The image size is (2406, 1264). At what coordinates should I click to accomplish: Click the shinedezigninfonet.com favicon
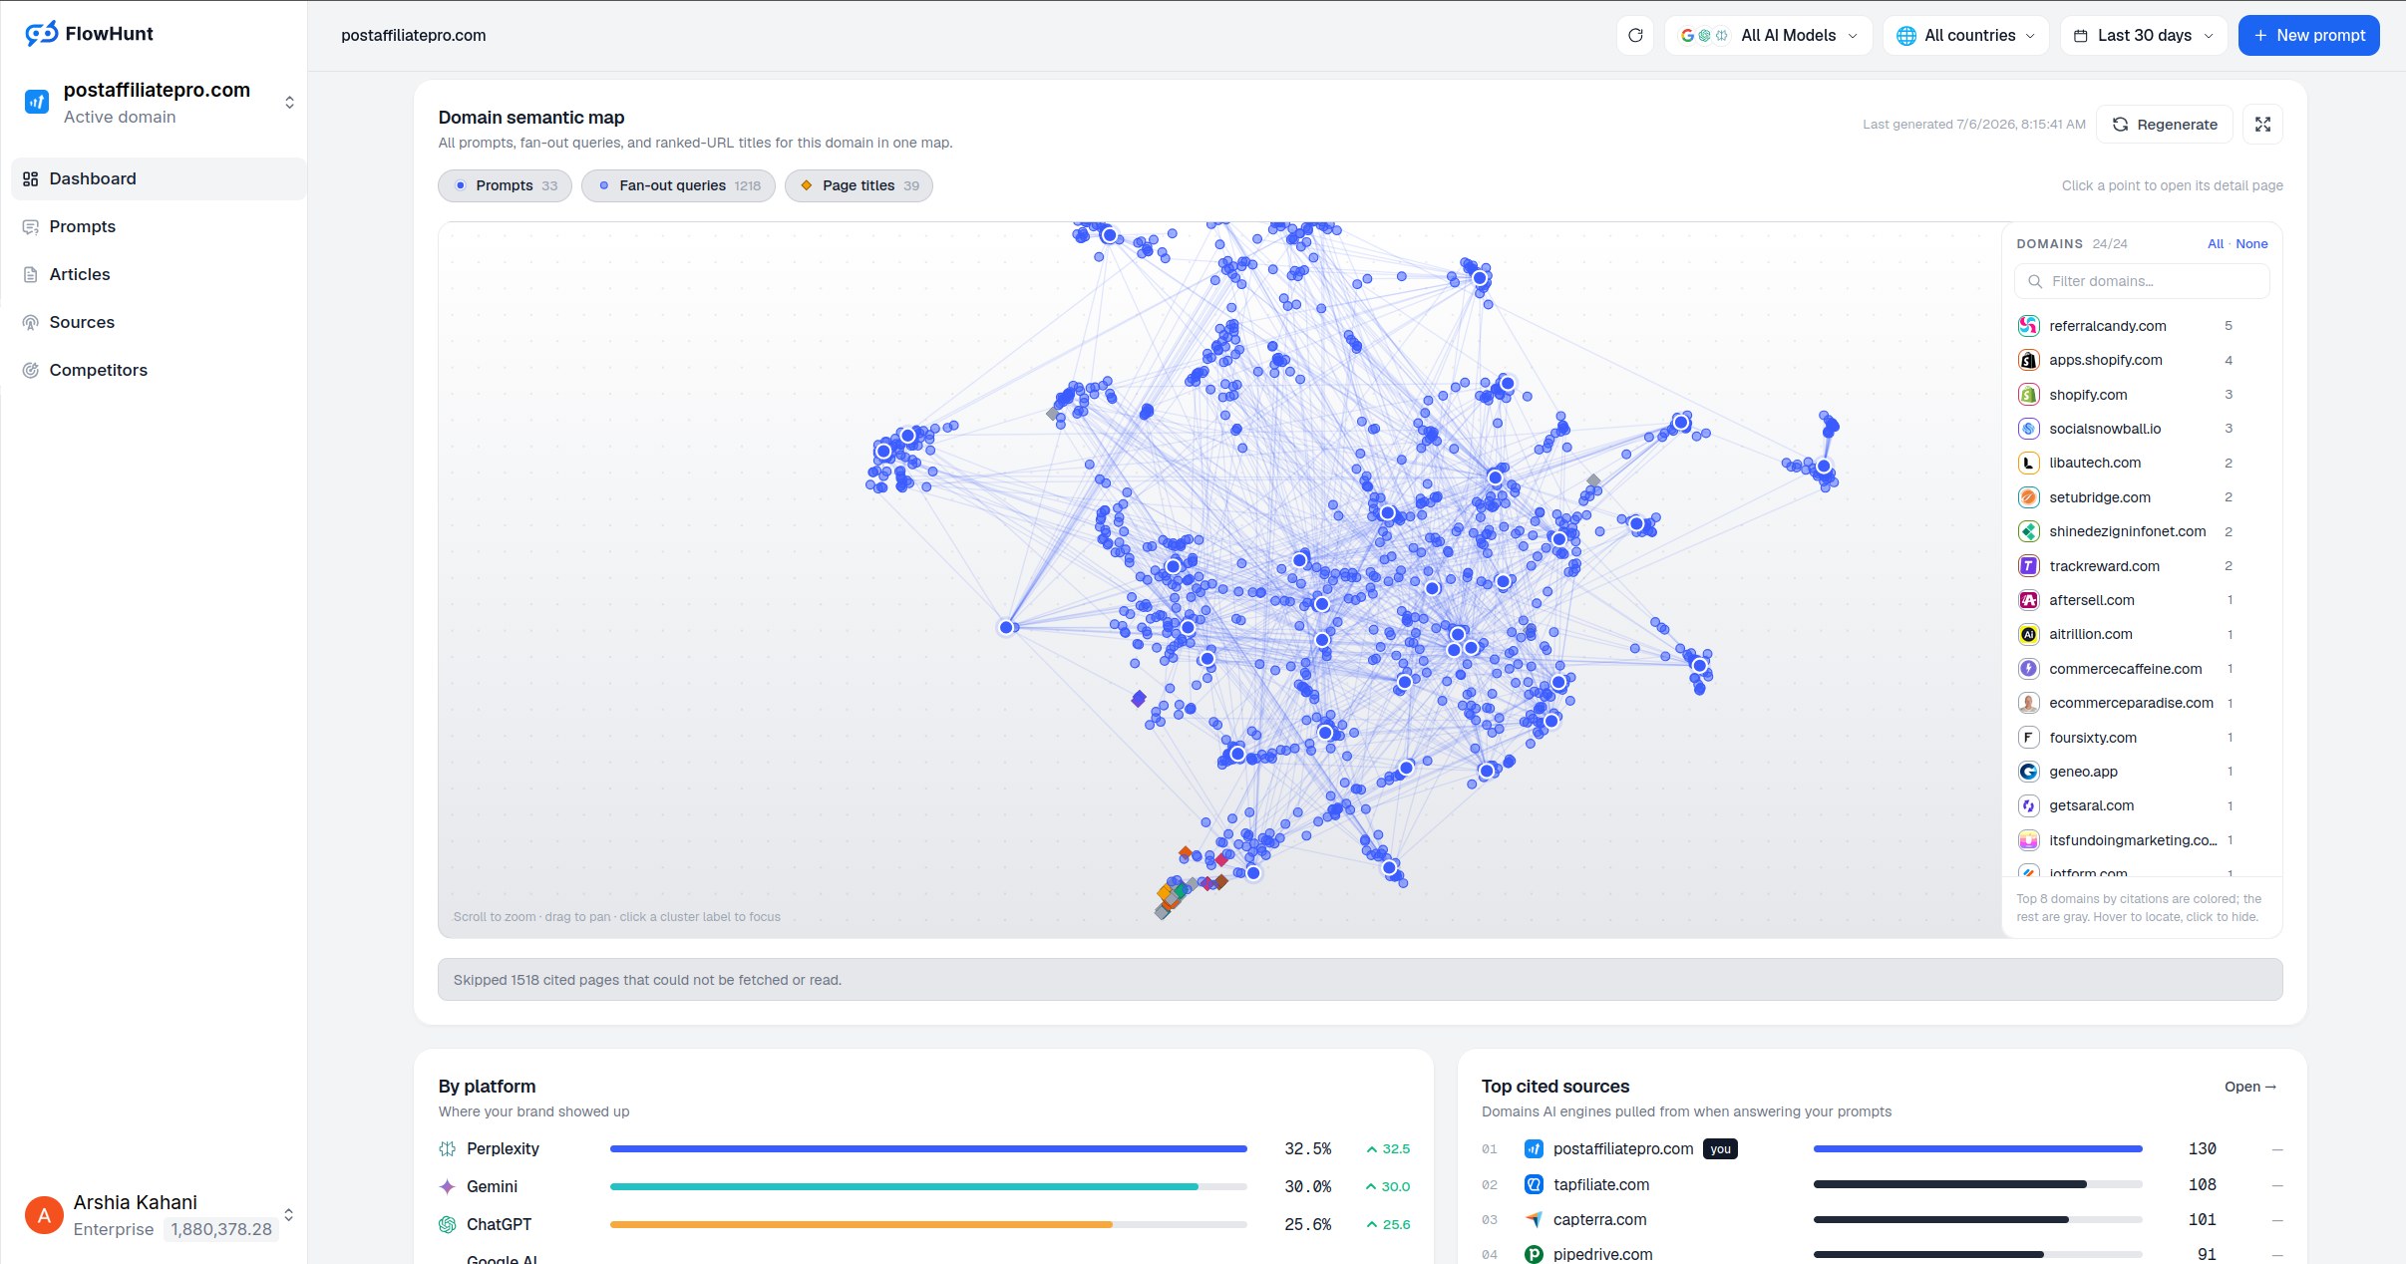click(x=2028, y=531)
